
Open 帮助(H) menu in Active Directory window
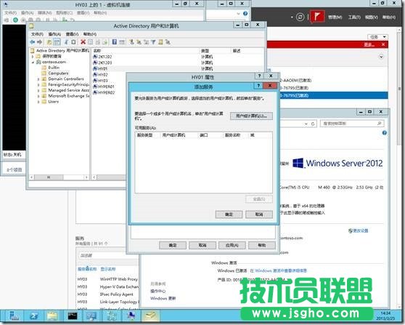[89, 34]
